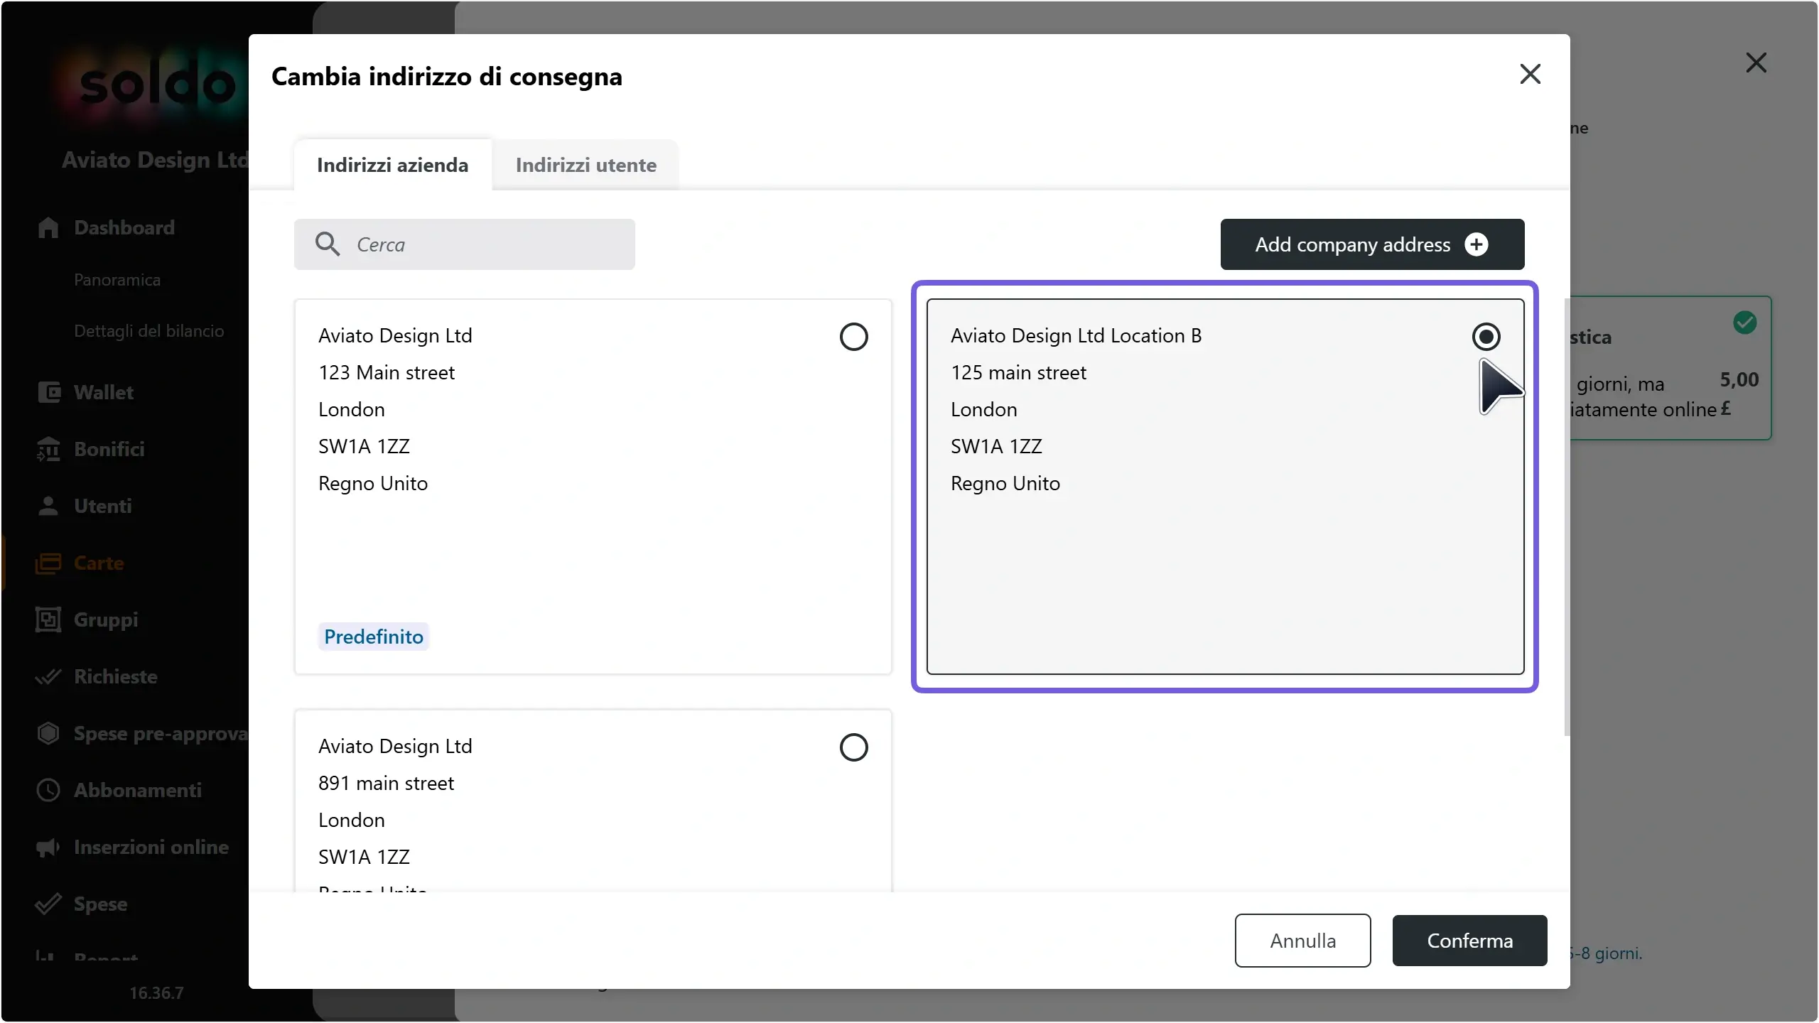The height and width of the screenshot is (1023, 1819).
Task: Click the Soldo logo
Action: [156, 85]
